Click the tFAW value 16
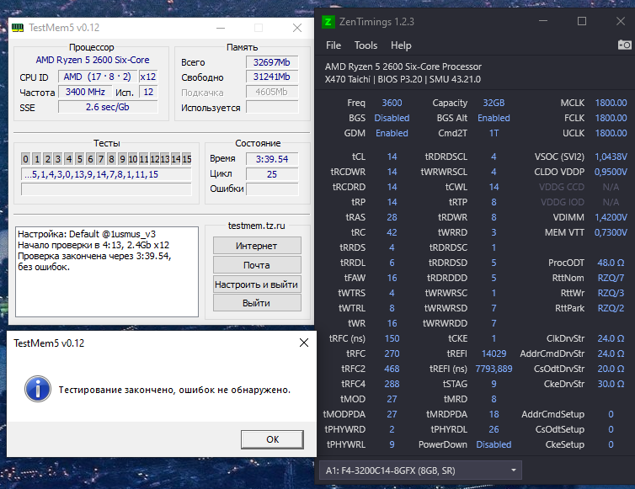Screen dimensions: 635x489 (x=392, y=278)
